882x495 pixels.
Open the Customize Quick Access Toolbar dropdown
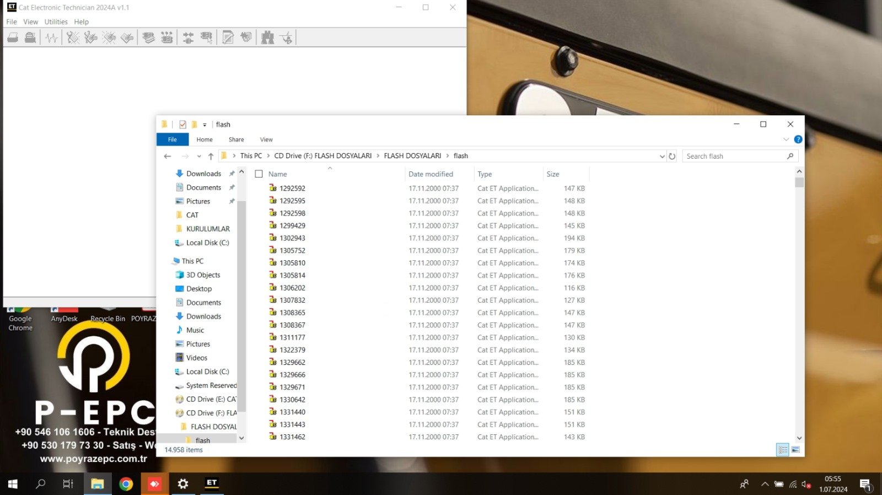[x=205, y=125]
